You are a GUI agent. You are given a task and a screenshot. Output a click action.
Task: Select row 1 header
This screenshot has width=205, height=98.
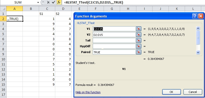[x=3, y=14]
